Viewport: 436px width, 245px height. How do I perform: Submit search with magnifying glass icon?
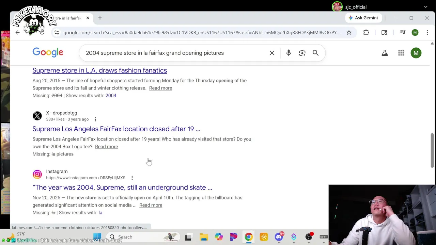pos(315,53)
